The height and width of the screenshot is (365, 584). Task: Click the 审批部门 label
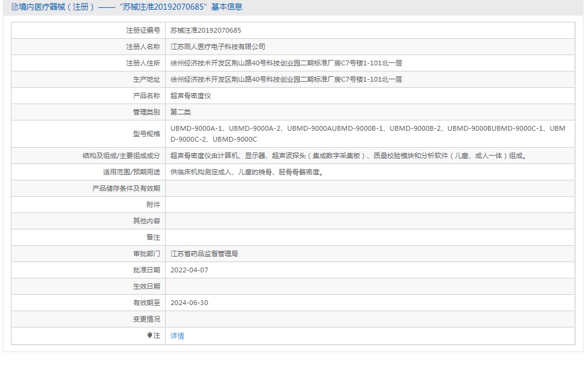pyautogui.click(x=146, y=254)
